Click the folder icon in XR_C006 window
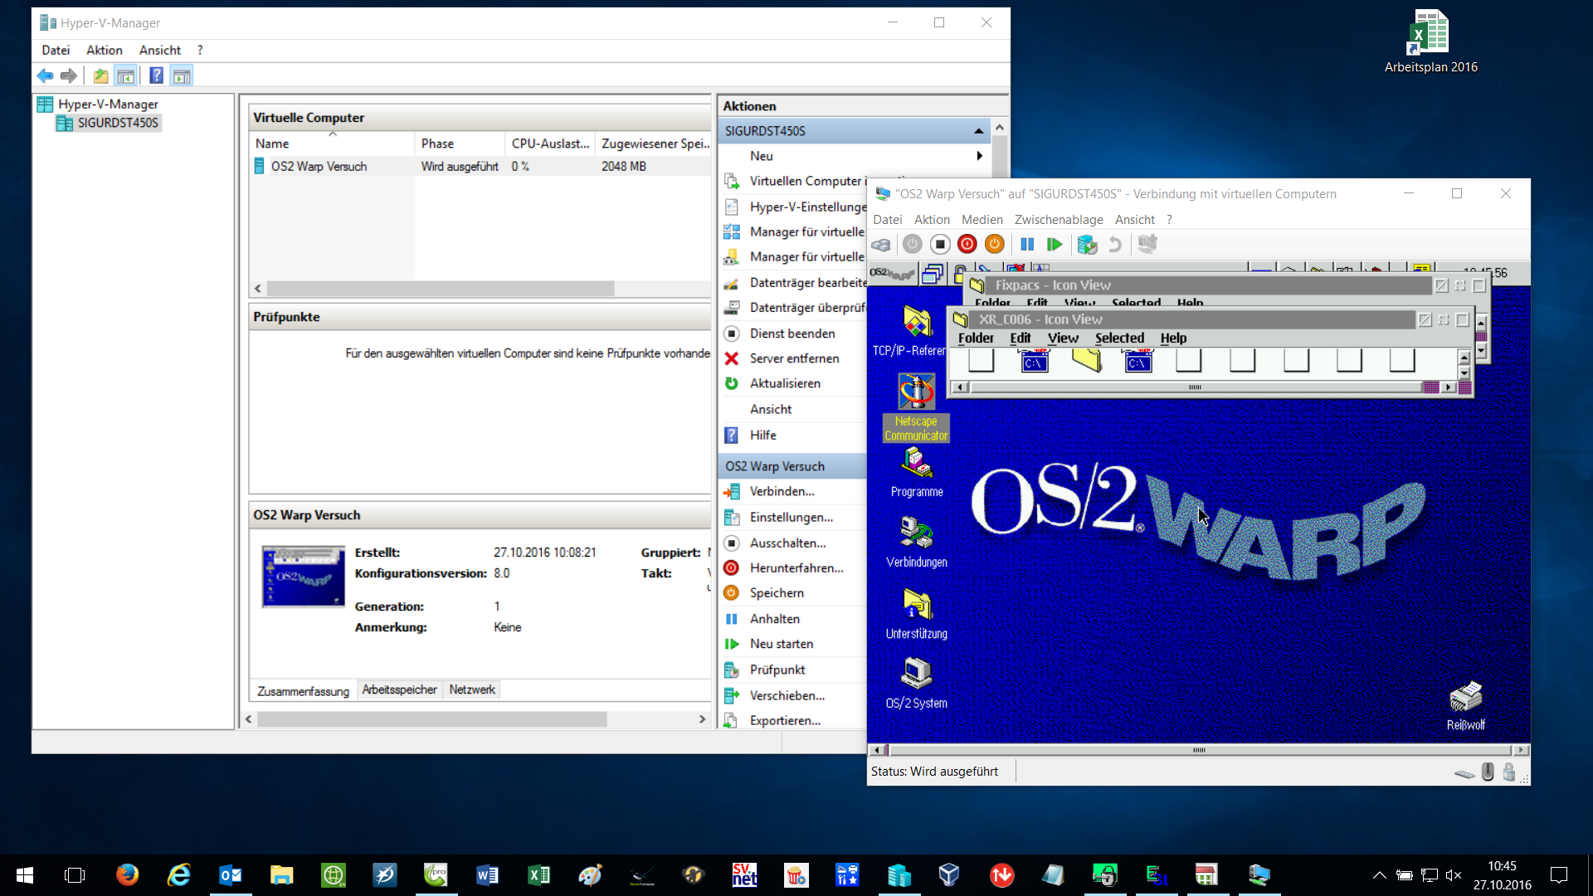The height and width of the screenshot is (896, 1593). tap(1086, 359)
